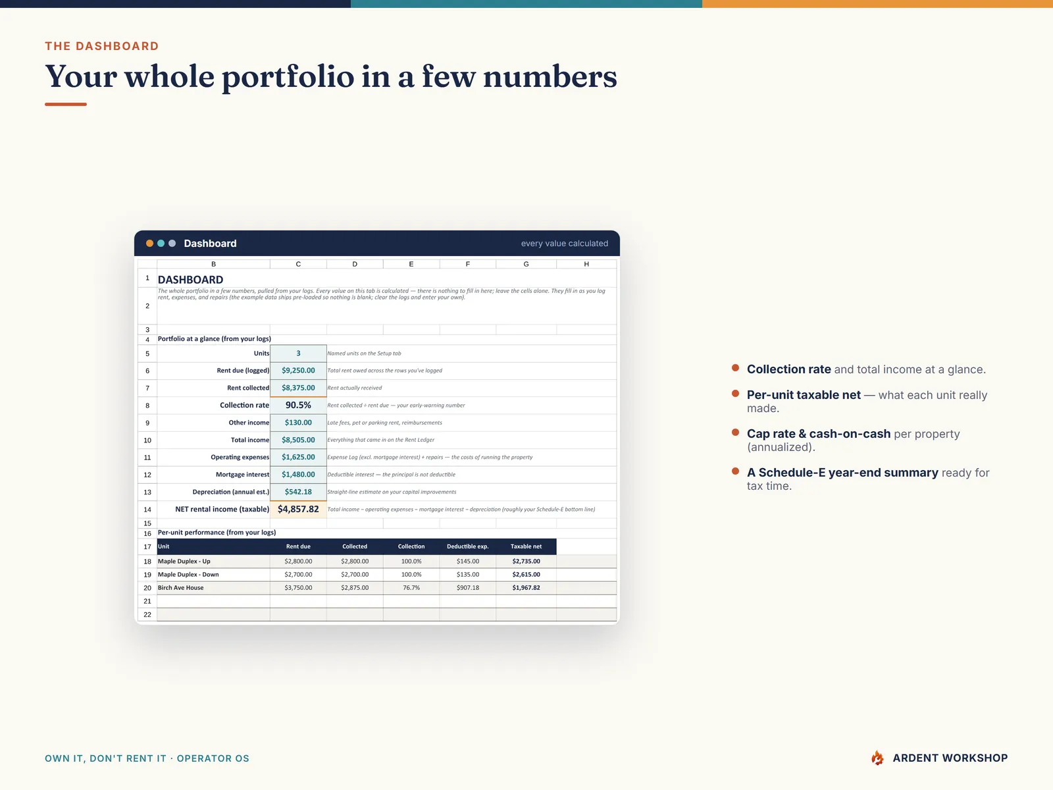Click the 'A Schedule-E year-end summary' bullet text

tap(842, 473)
